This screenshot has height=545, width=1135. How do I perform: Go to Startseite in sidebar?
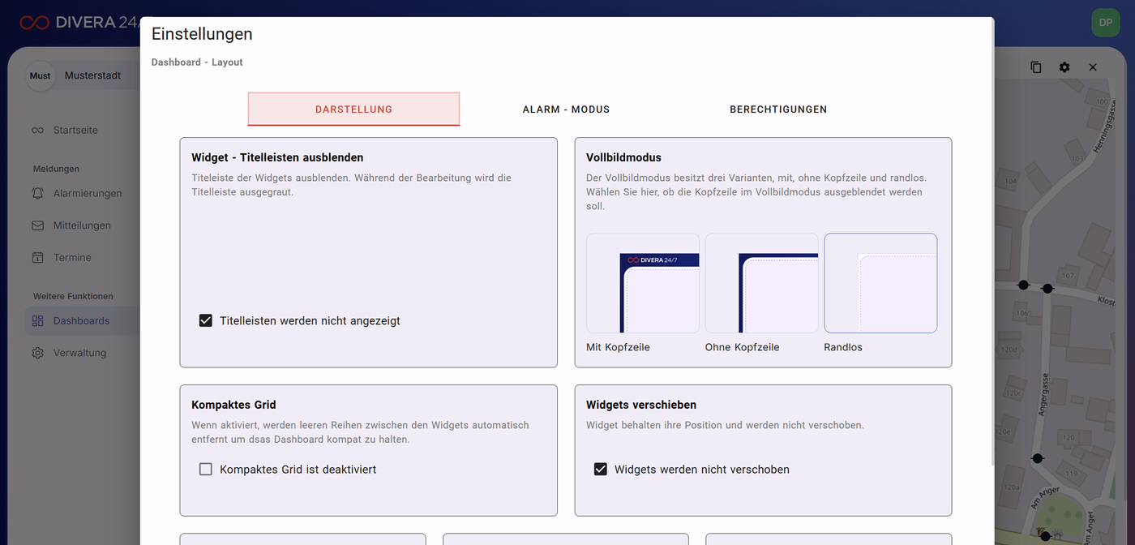click(x=75, y=131)
